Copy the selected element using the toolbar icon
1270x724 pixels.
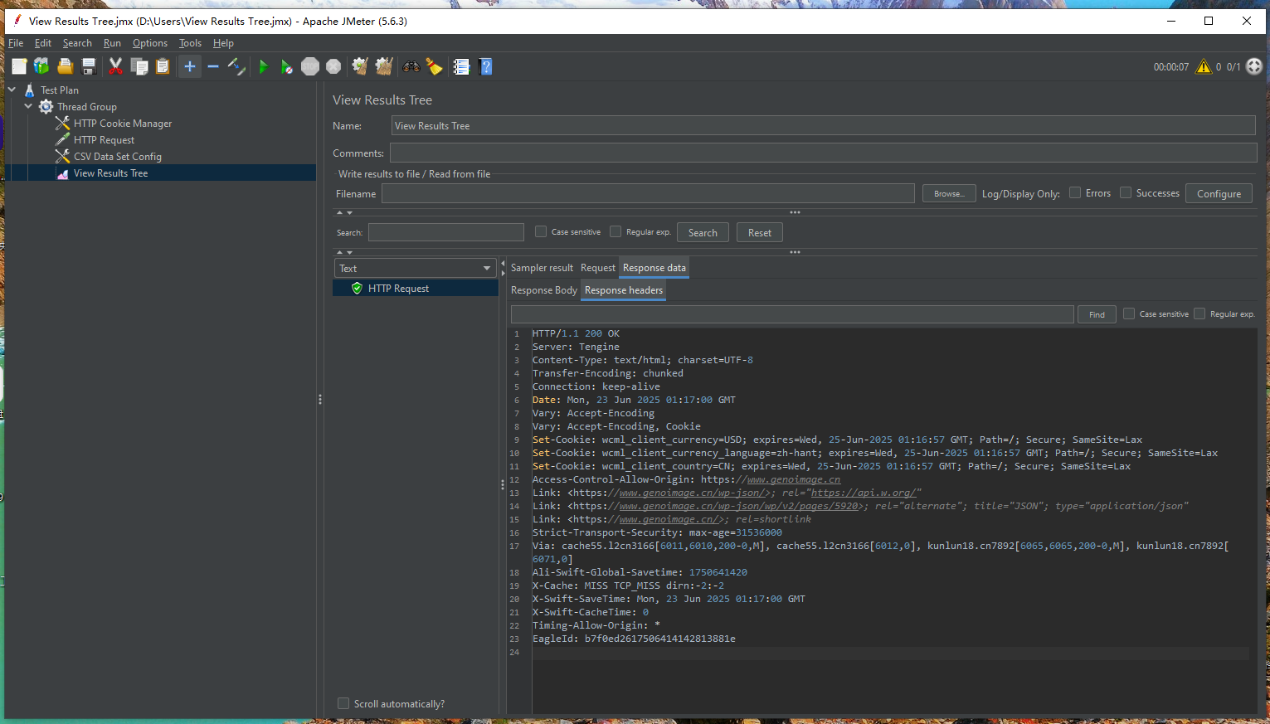(139, 66)
